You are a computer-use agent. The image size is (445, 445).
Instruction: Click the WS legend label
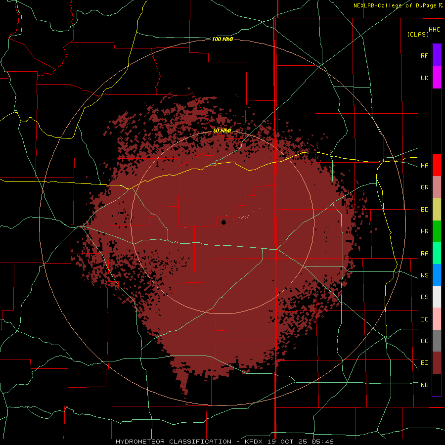[425, 275]
